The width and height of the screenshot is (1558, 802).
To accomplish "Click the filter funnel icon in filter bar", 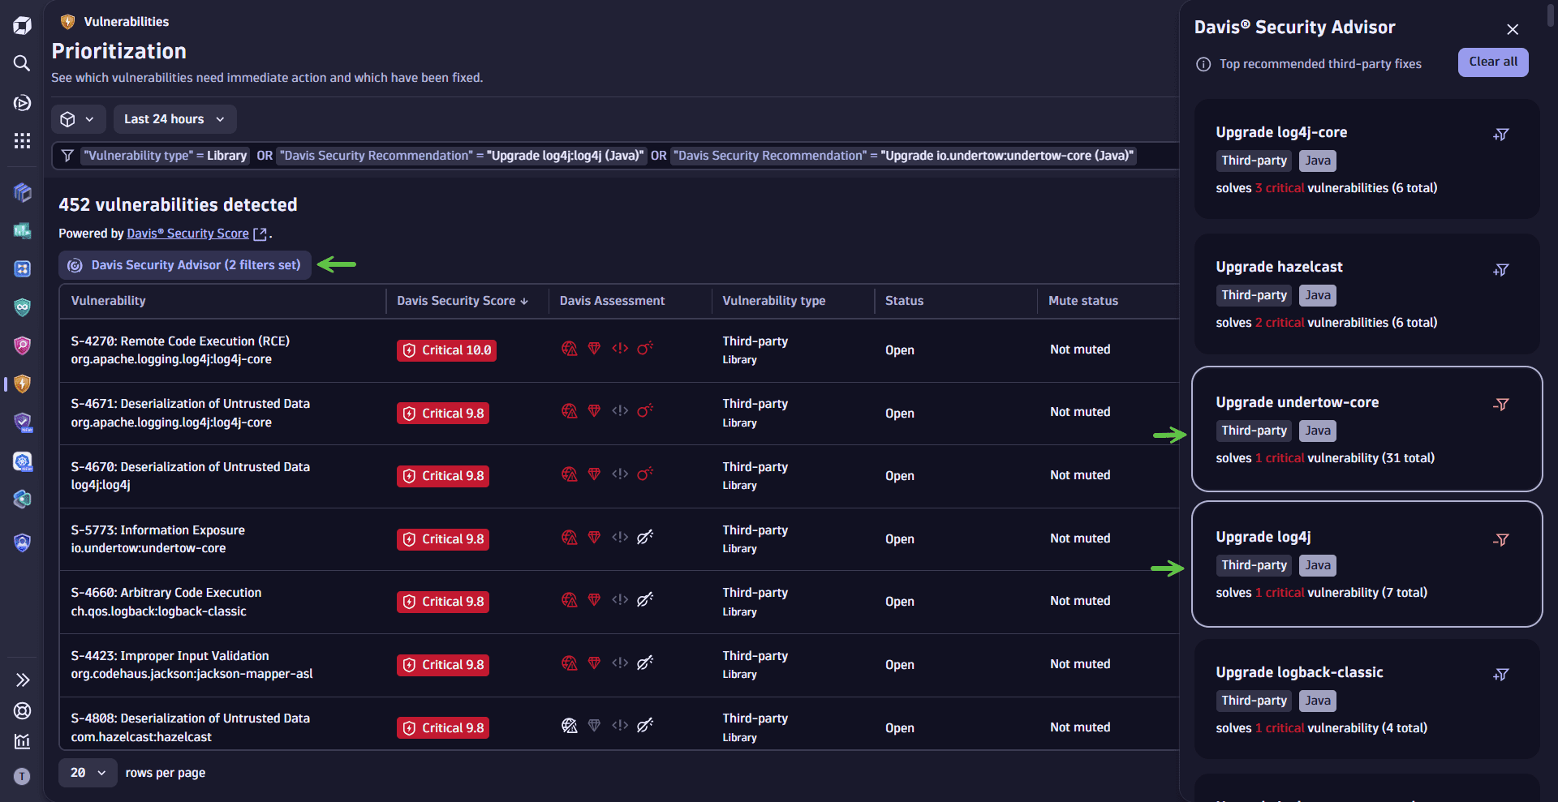I will tap(67, 156).
